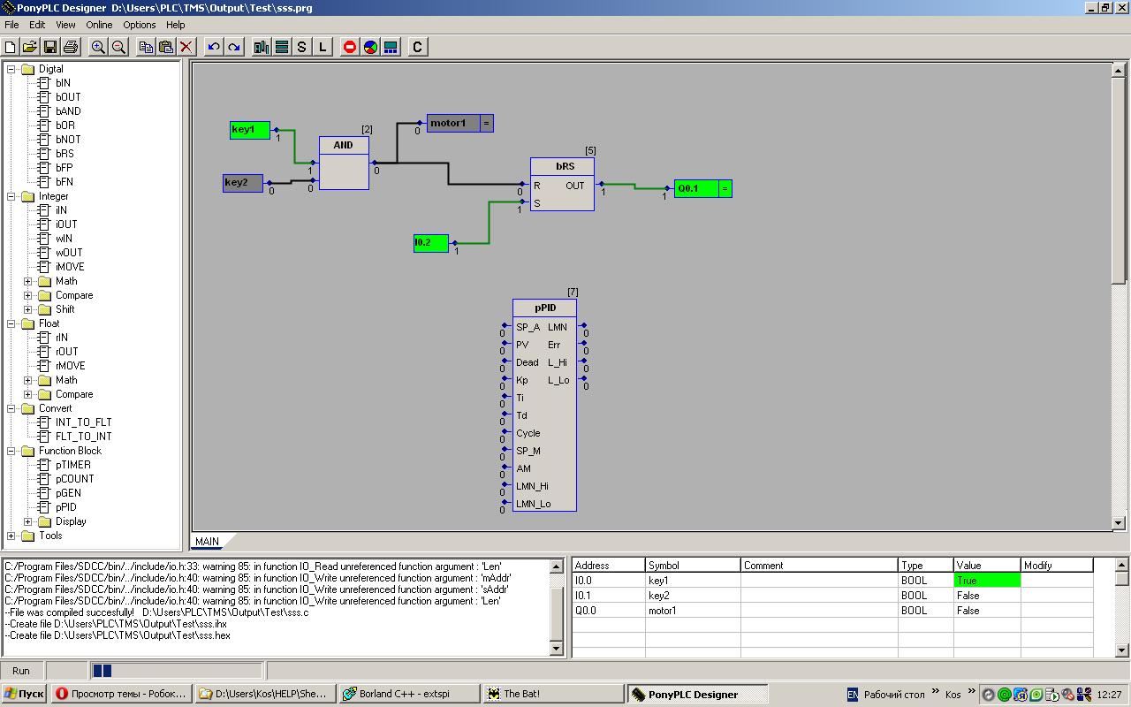Collapse the Digtal folder in tree

(x=11, y=69)
